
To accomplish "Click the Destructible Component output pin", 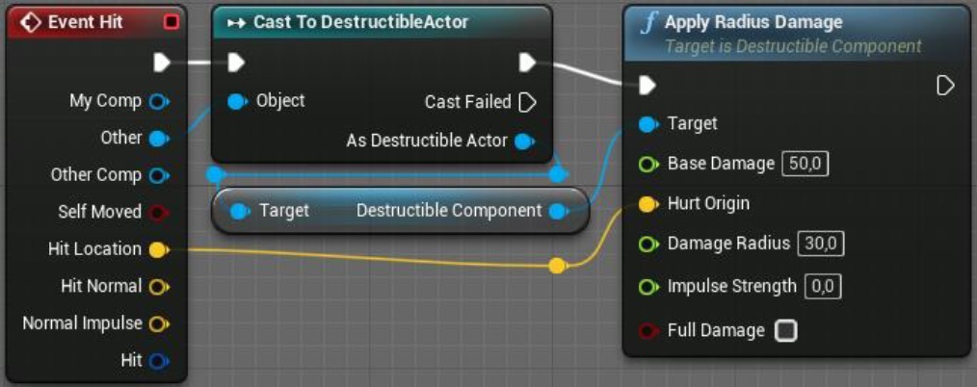I will (557, 211).
